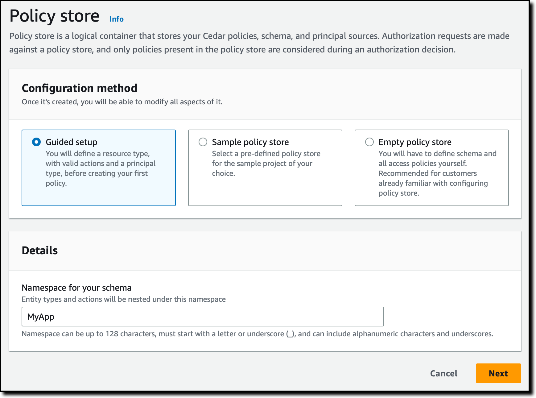This screenshot has width=536, height=398.
Task: Click the Guided setup card description text
Action: [100, 168]
